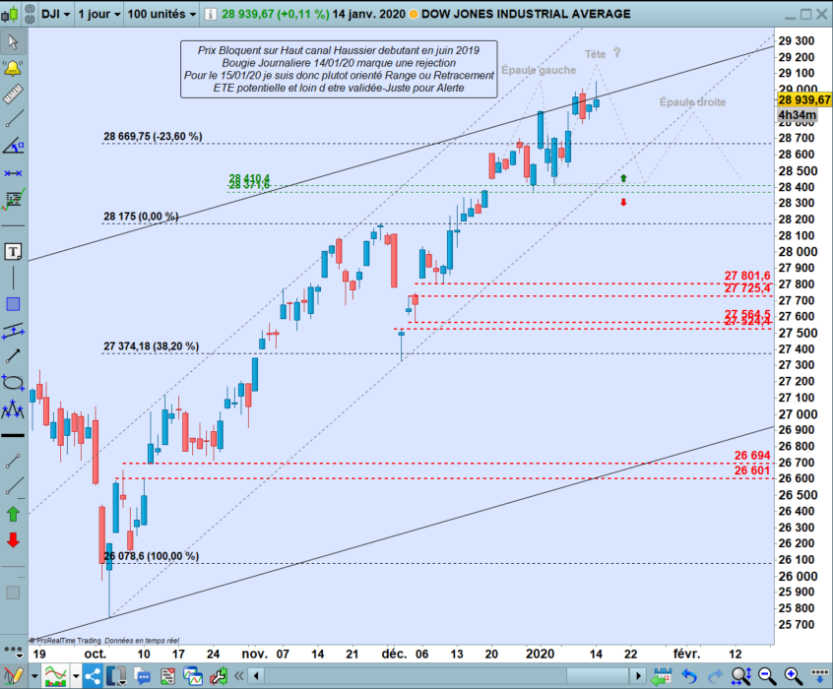Click the zoom out magnifier
This screenshot has width=833, height=689.
(767, 676)
